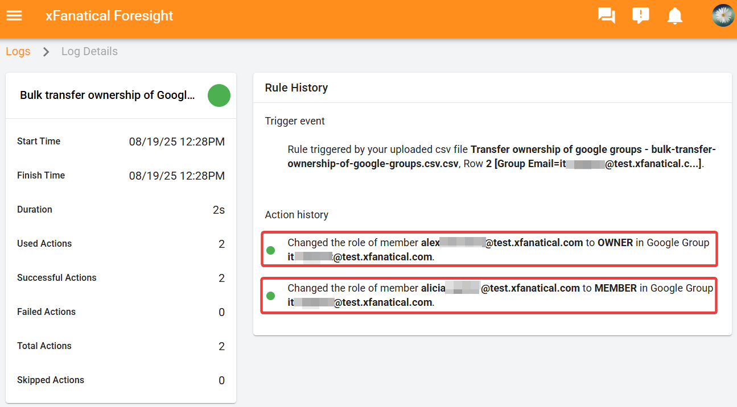Click the Skipped Actions value 0
Image resolution: width=737 pixels, height=407 pixels.
(221, 381)
